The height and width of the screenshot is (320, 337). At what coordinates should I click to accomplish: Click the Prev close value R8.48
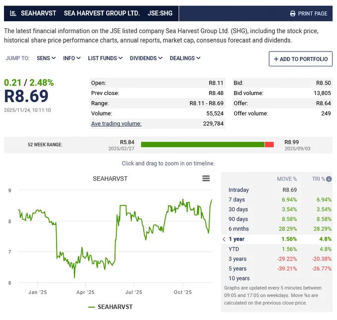coord(216,93)
